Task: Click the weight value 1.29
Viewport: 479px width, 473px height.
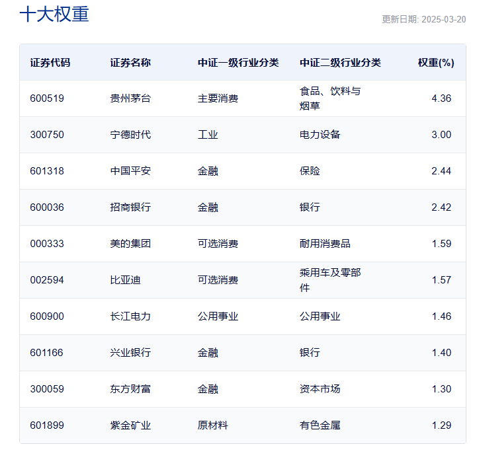Action: coord(441,425)
